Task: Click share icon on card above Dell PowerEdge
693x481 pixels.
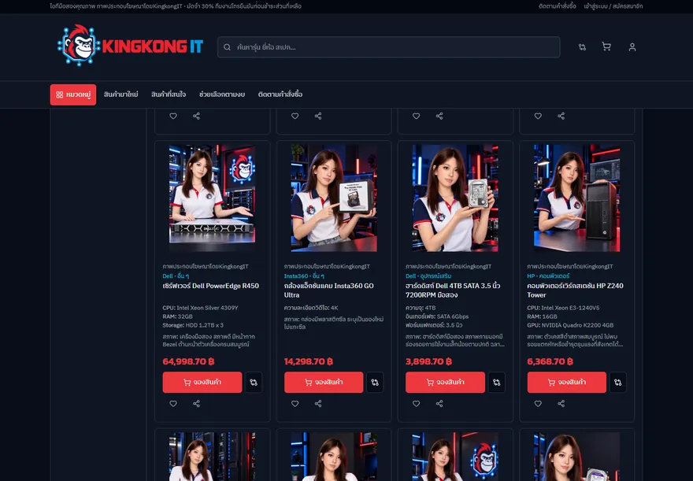Action: (x=196, y=116)
